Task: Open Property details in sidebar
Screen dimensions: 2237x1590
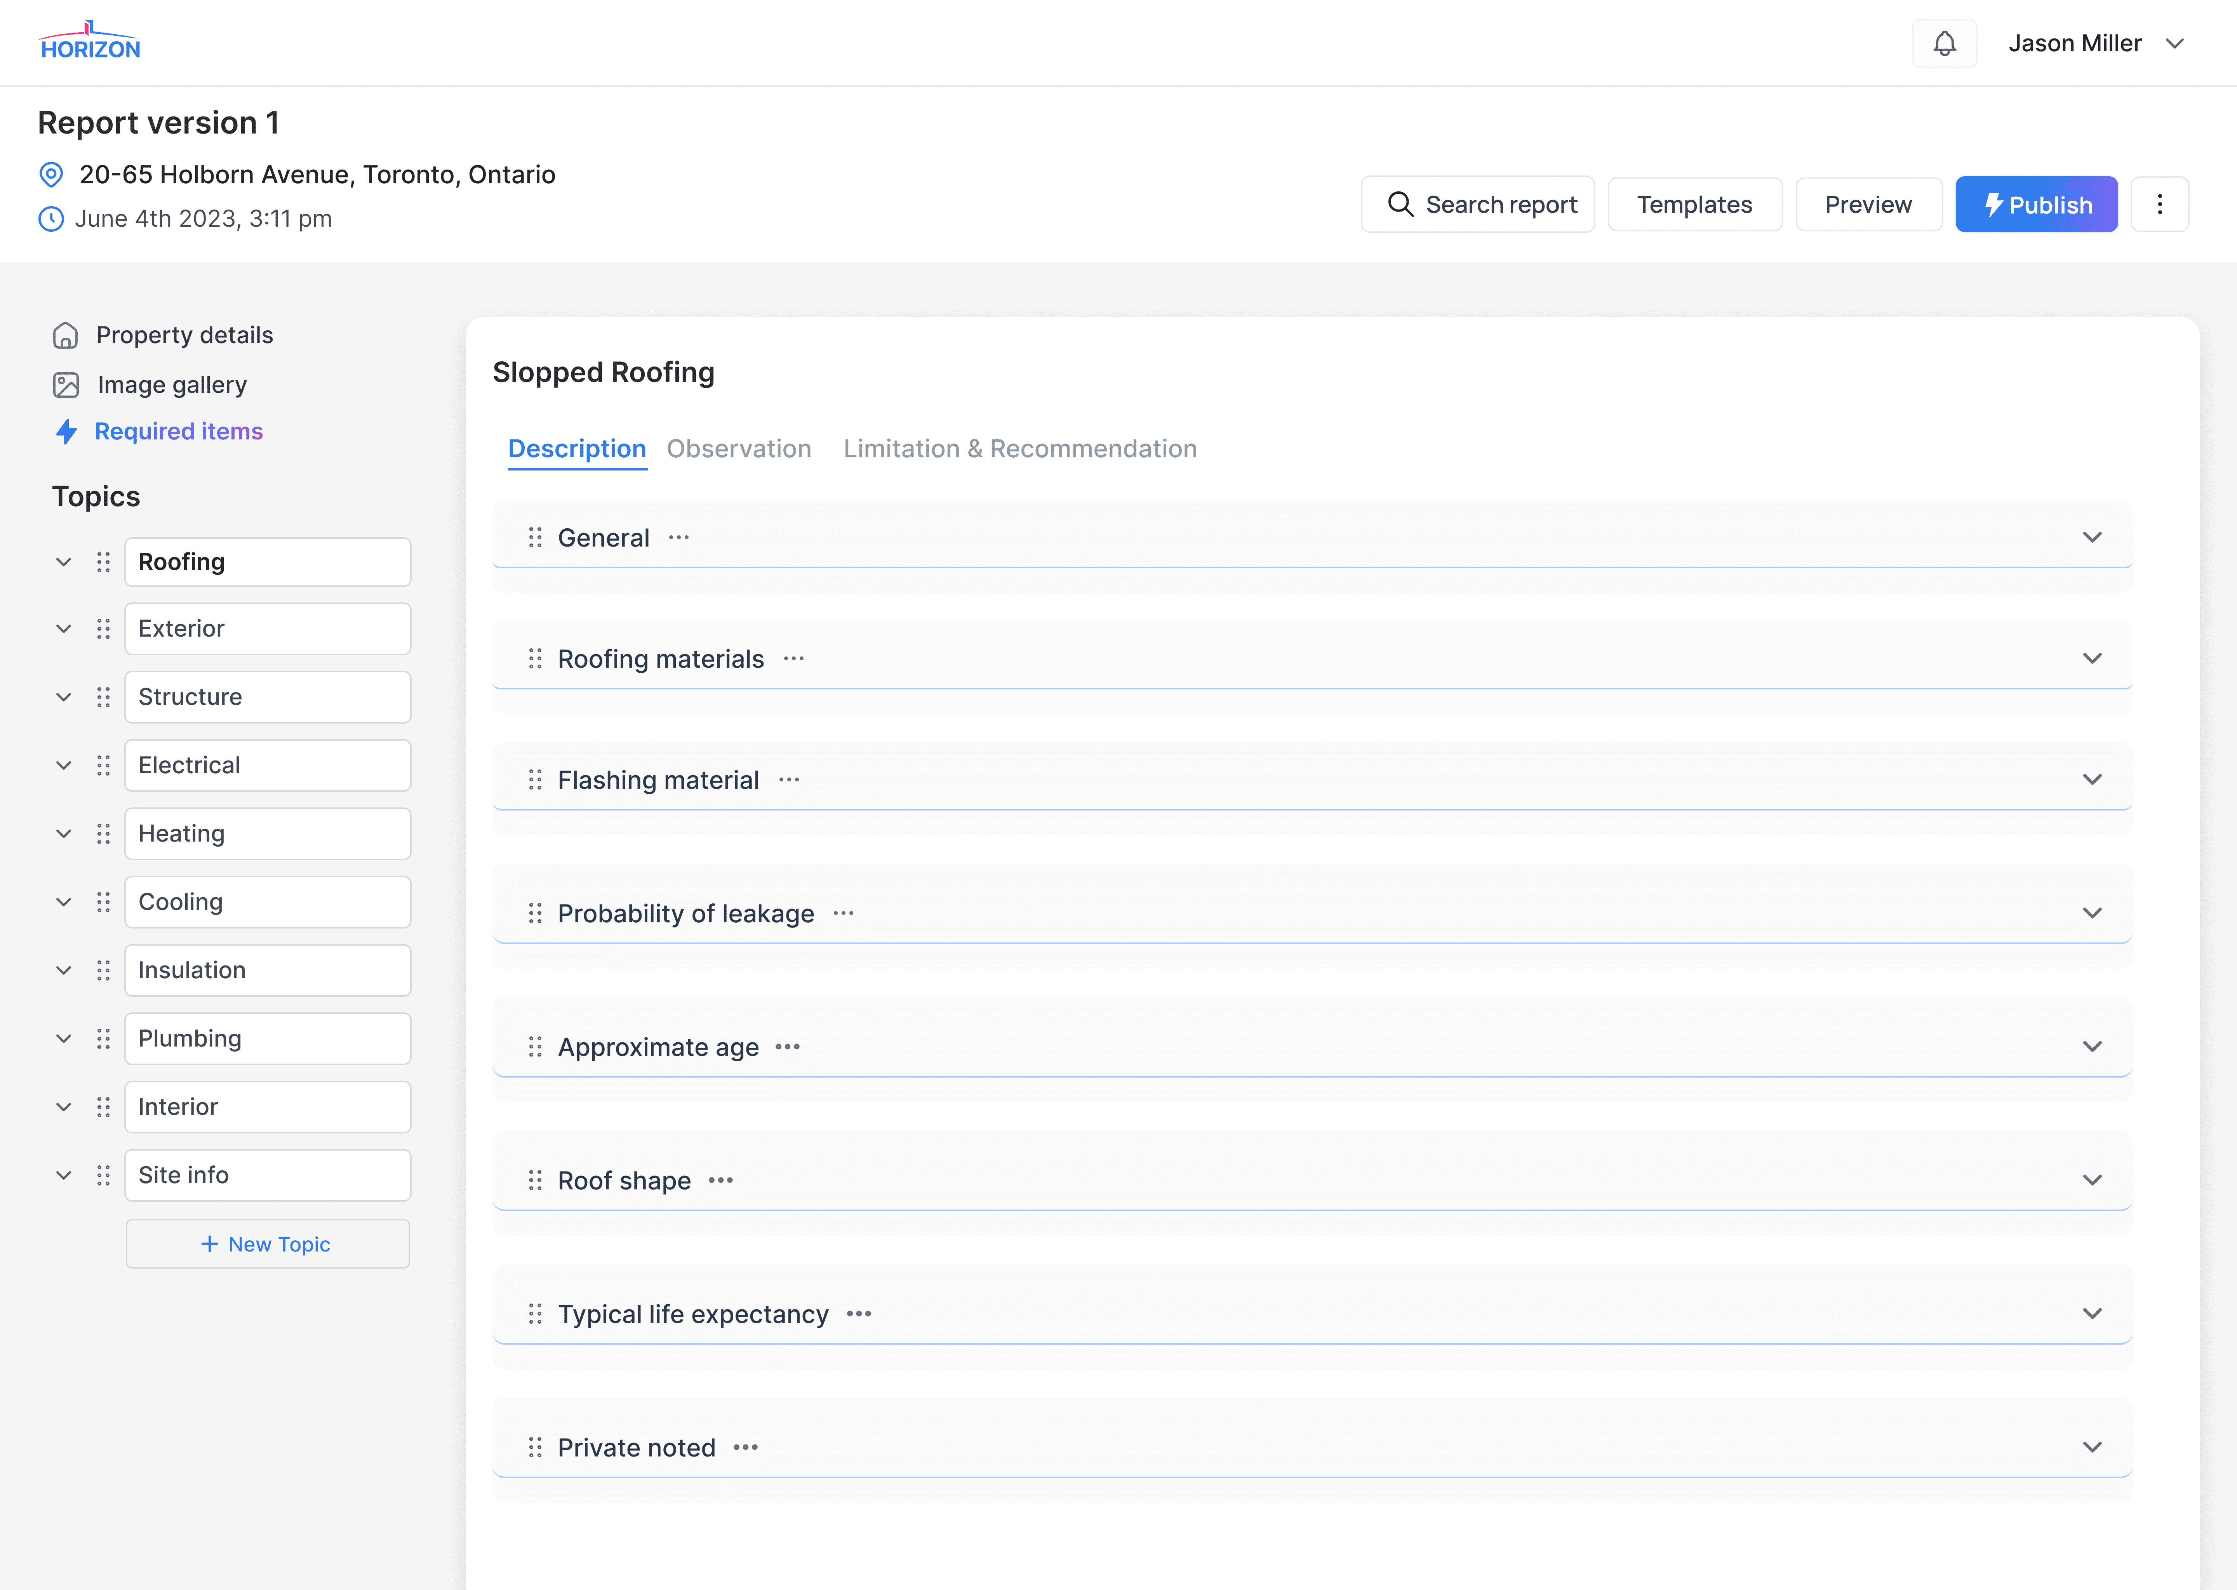Action: click(x=163, y=335)
